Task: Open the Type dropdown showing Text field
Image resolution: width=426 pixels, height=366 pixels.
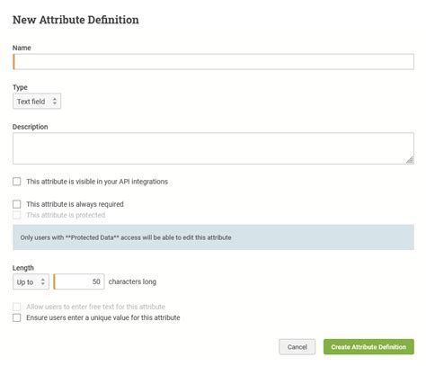Action: [37, 102]
